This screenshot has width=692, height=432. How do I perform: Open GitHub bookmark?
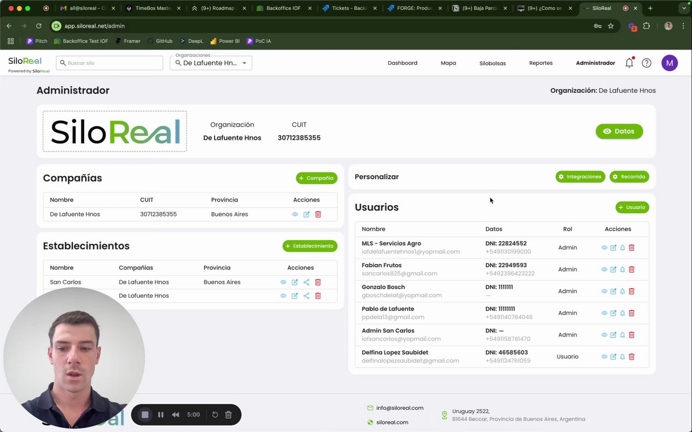pos(159,41)
